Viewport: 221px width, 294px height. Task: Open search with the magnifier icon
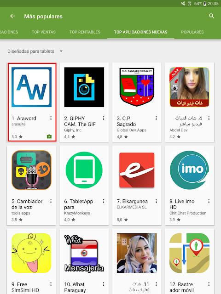(x=212, y=16)
